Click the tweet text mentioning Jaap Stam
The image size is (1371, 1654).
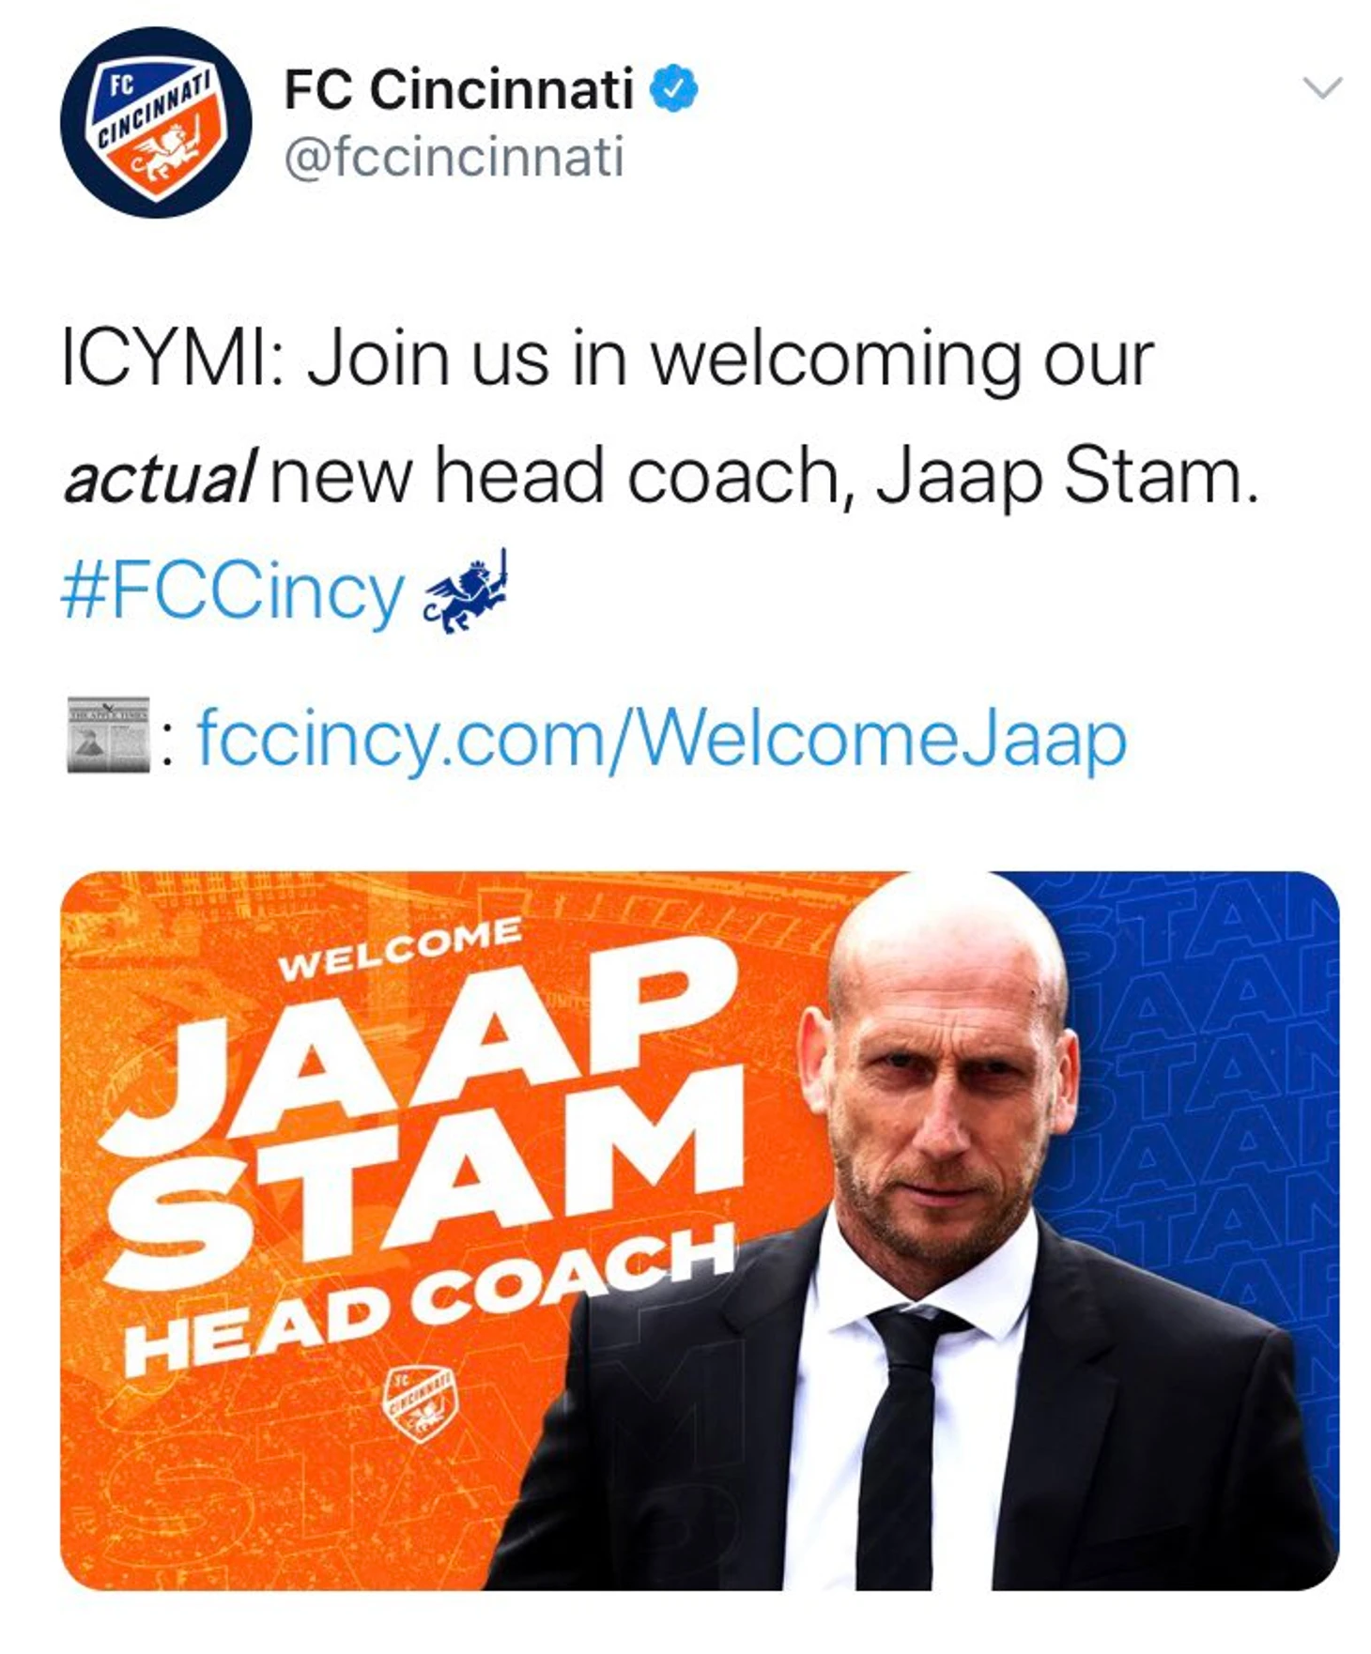(657, 417)
